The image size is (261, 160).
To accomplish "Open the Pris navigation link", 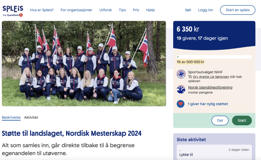I will (136, 10).
